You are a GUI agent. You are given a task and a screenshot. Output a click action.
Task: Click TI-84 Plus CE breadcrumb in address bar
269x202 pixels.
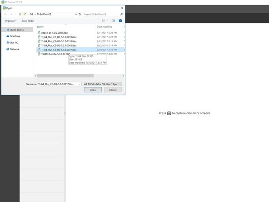(x=44, y=14)
